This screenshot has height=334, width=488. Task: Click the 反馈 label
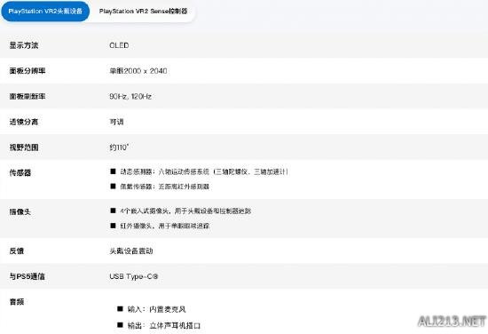(x=17, y=251)
